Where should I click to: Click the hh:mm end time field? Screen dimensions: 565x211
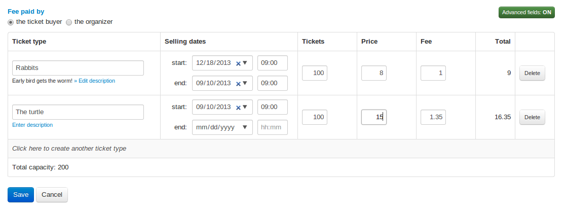[272, 127]
